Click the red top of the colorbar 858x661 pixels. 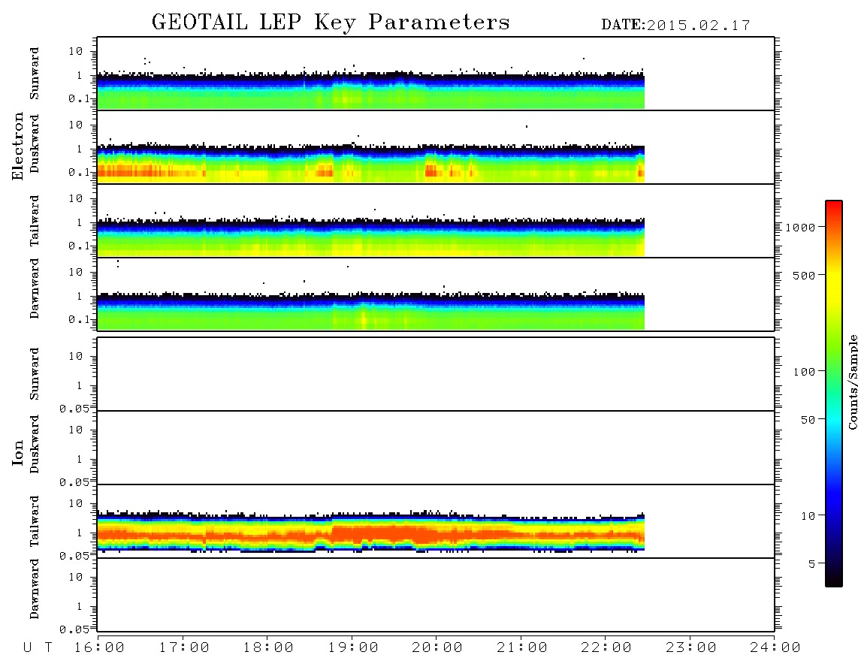pos(834,207)
